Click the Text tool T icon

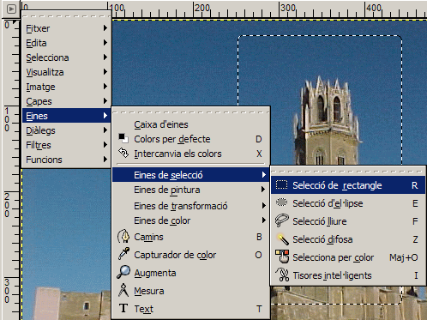coord(123,308)
